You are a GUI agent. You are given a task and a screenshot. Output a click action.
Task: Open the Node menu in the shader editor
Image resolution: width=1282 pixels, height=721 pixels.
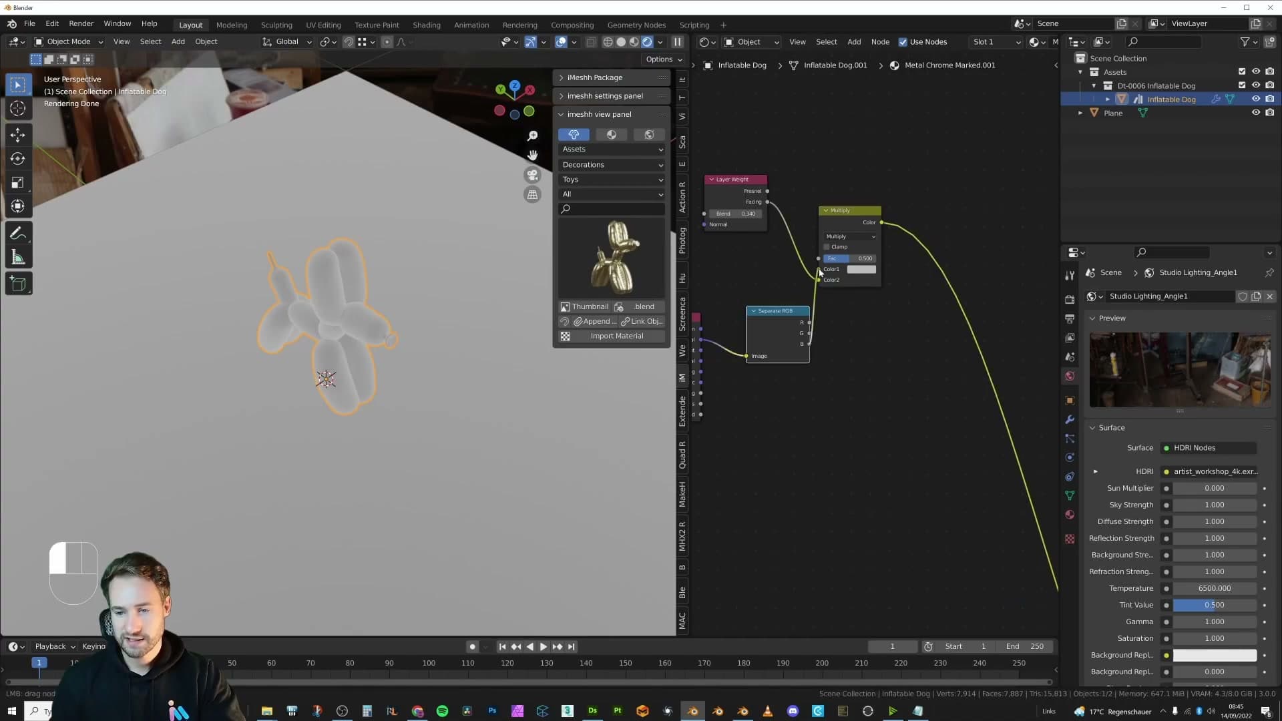tap(880, 42)
